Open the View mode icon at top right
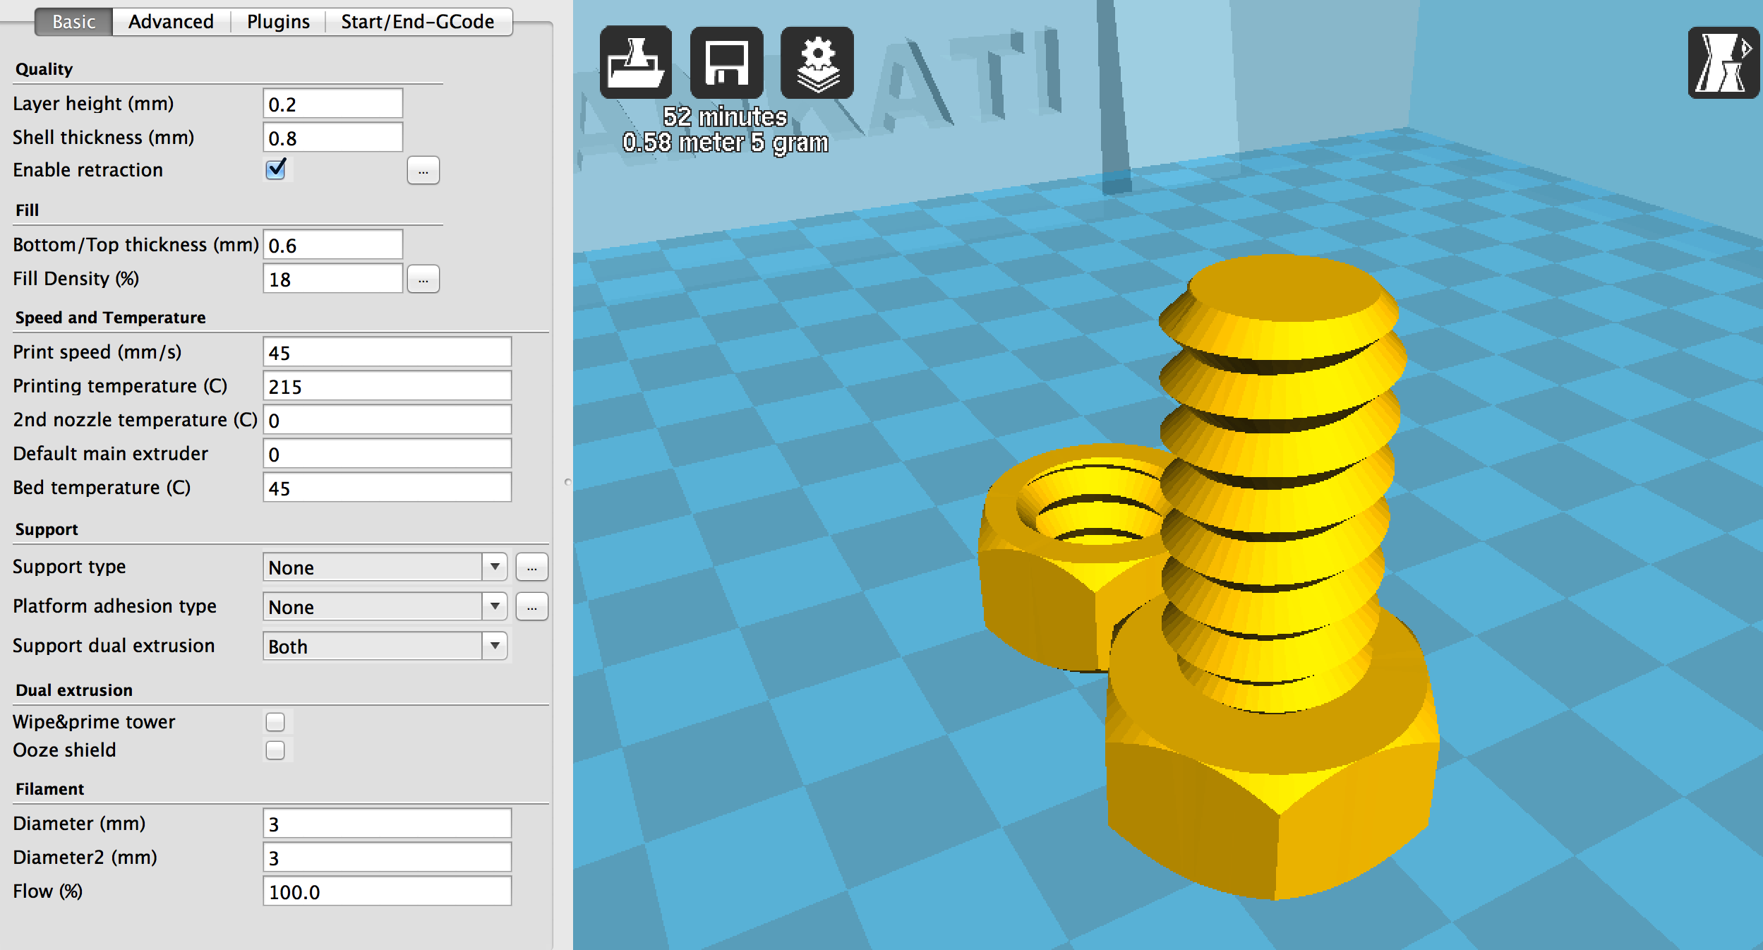1763x950 pixels. 1723,63
